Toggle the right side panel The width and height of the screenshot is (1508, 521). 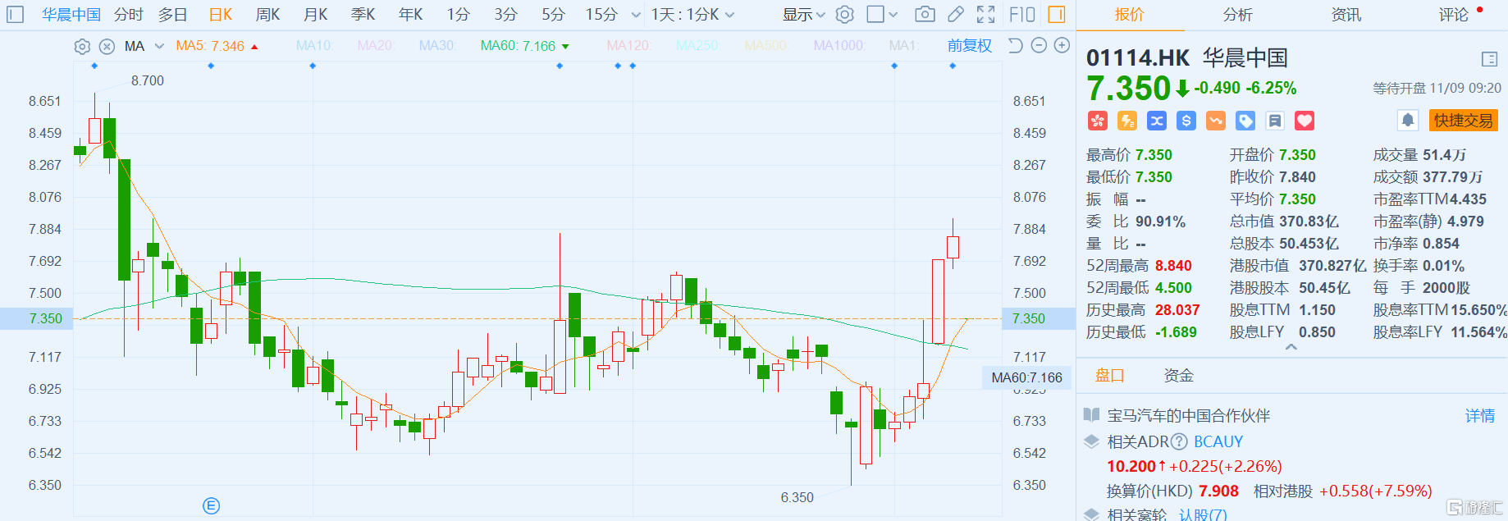1057,14
